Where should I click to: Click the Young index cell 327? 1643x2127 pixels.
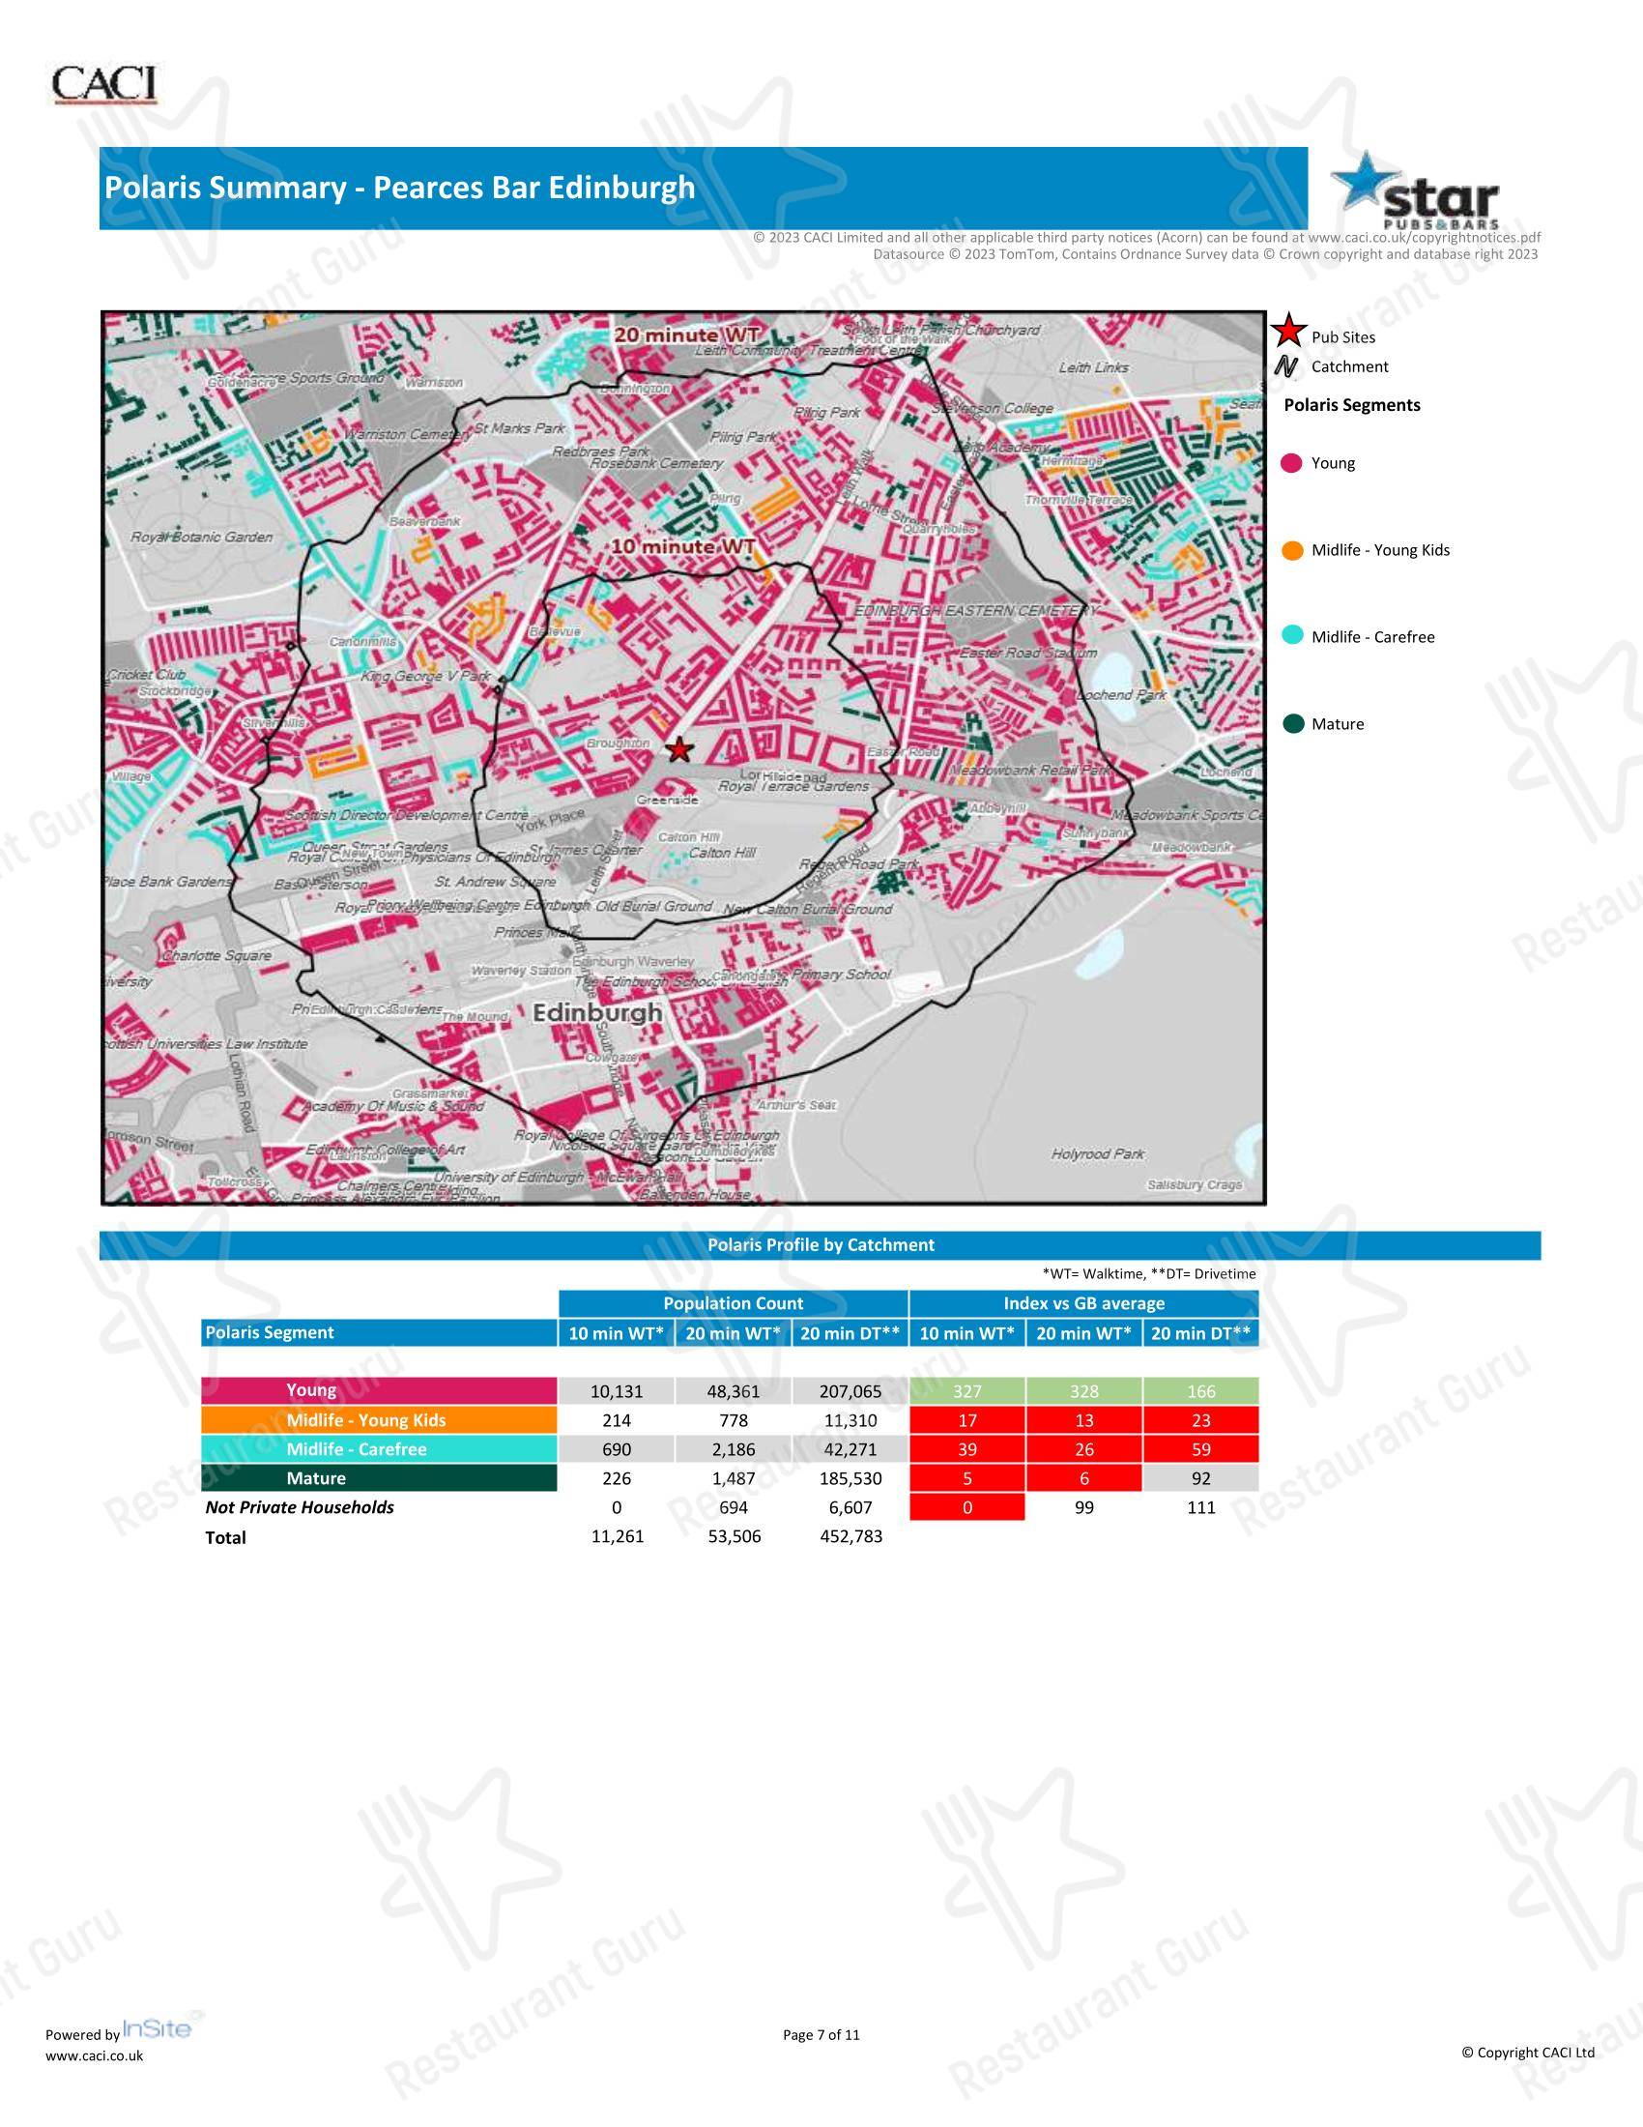[x=966, y=1391]
